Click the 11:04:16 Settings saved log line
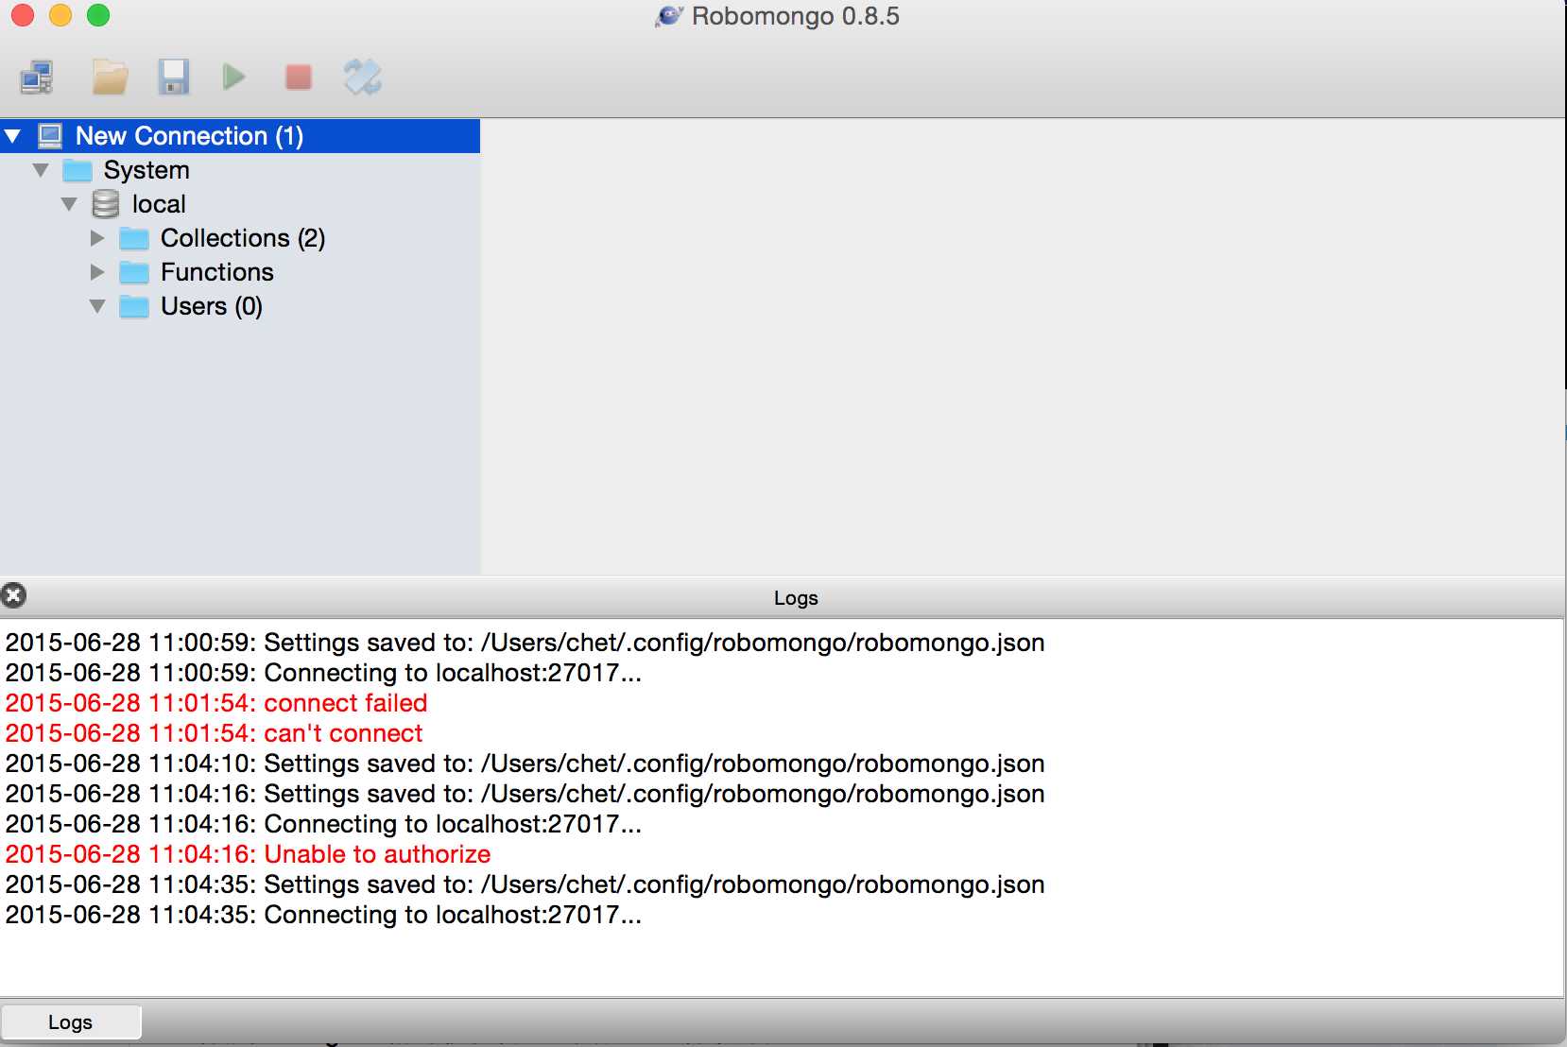Viewport: 1567px width, 1047px height. (x=525, y=794)
